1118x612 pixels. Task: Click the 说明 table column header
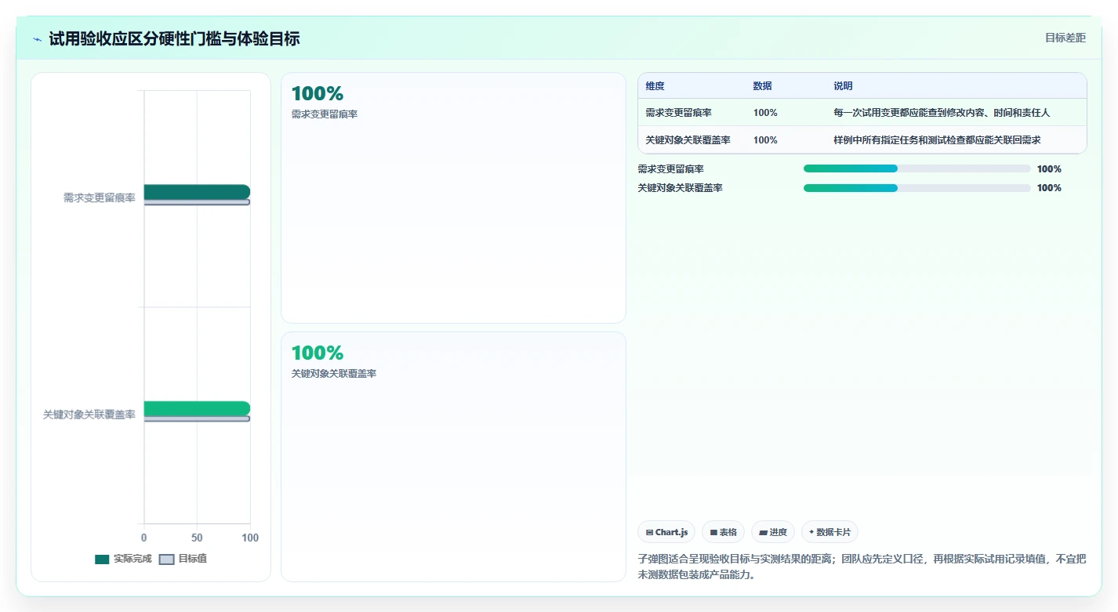[x=844, y=86]
